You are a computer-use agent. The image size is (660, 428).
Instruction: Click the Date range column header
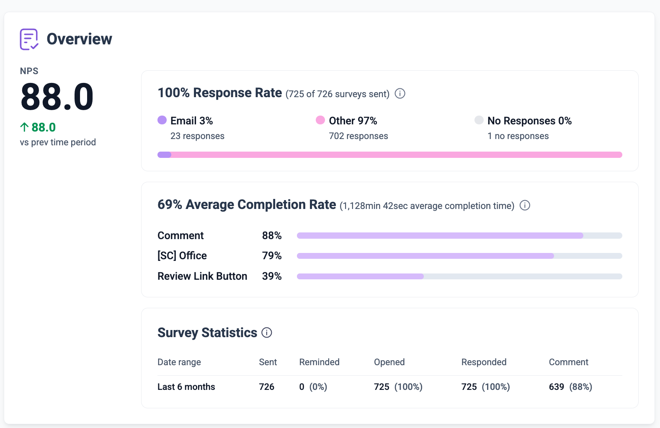[179, 362]
